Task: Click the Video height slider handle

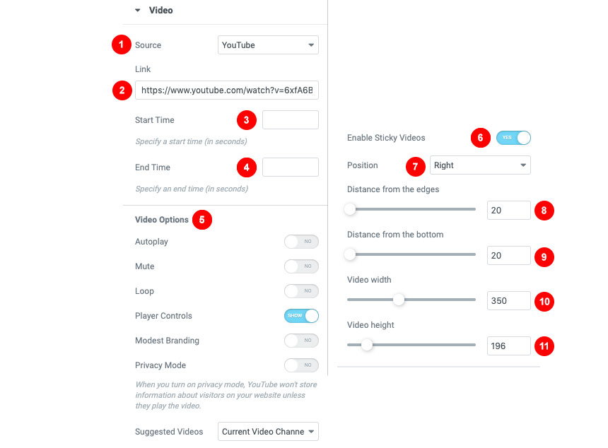Action: [366, 345]
